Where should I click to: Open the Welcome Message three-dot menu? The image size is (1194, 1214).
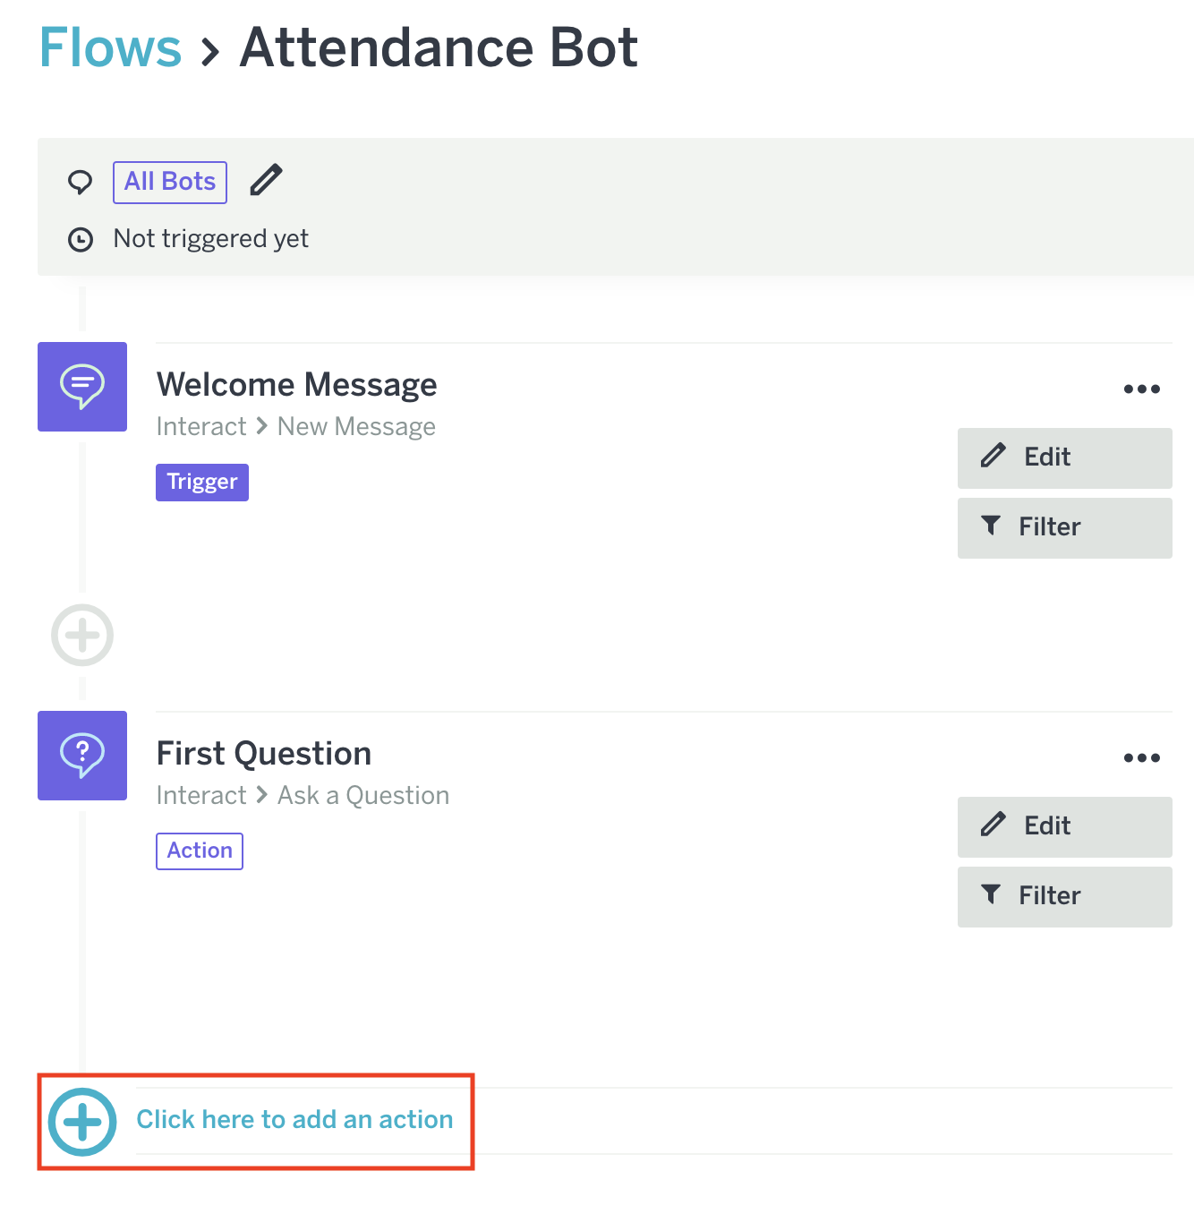point(1141,389)
